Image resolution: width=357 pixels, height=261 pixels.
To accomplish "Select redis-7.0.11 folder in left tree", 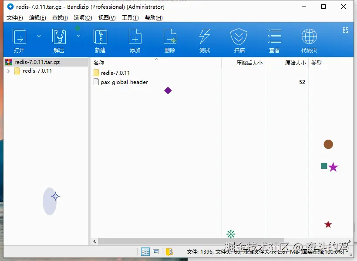I will (x=37, y=71).
